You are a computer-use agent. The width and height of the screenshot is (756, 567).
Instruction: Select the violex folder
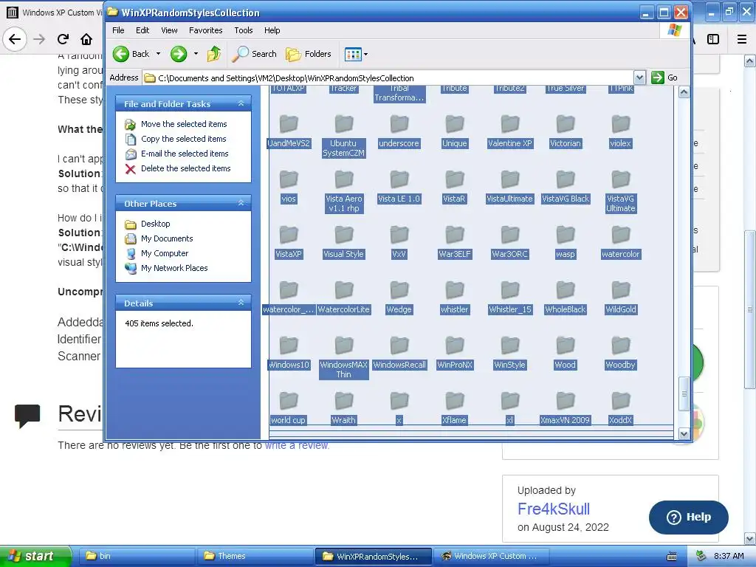[620, 131]
